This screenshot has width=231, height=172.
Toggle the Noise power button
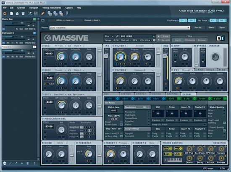click(43, 143)
